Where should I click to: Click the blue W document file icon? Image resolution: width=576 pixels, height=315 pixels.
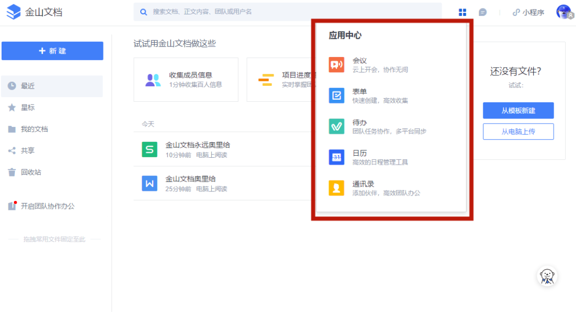(149, 183)
